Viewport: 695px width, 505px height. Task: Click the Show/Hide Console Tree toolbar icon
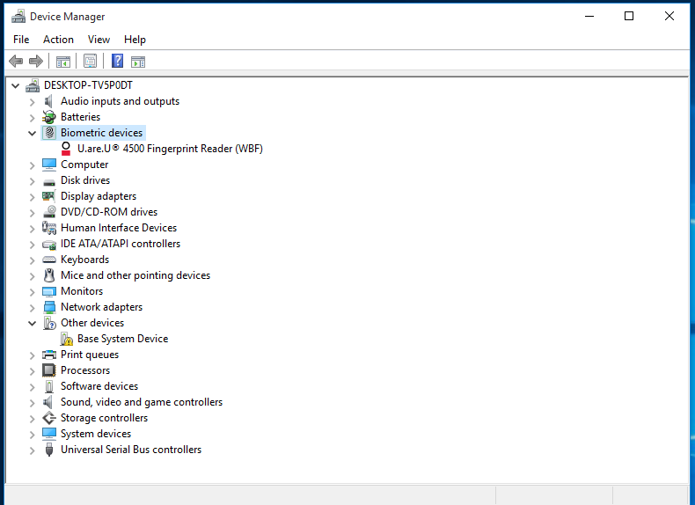pyautogui.click(x=63, y=61)
